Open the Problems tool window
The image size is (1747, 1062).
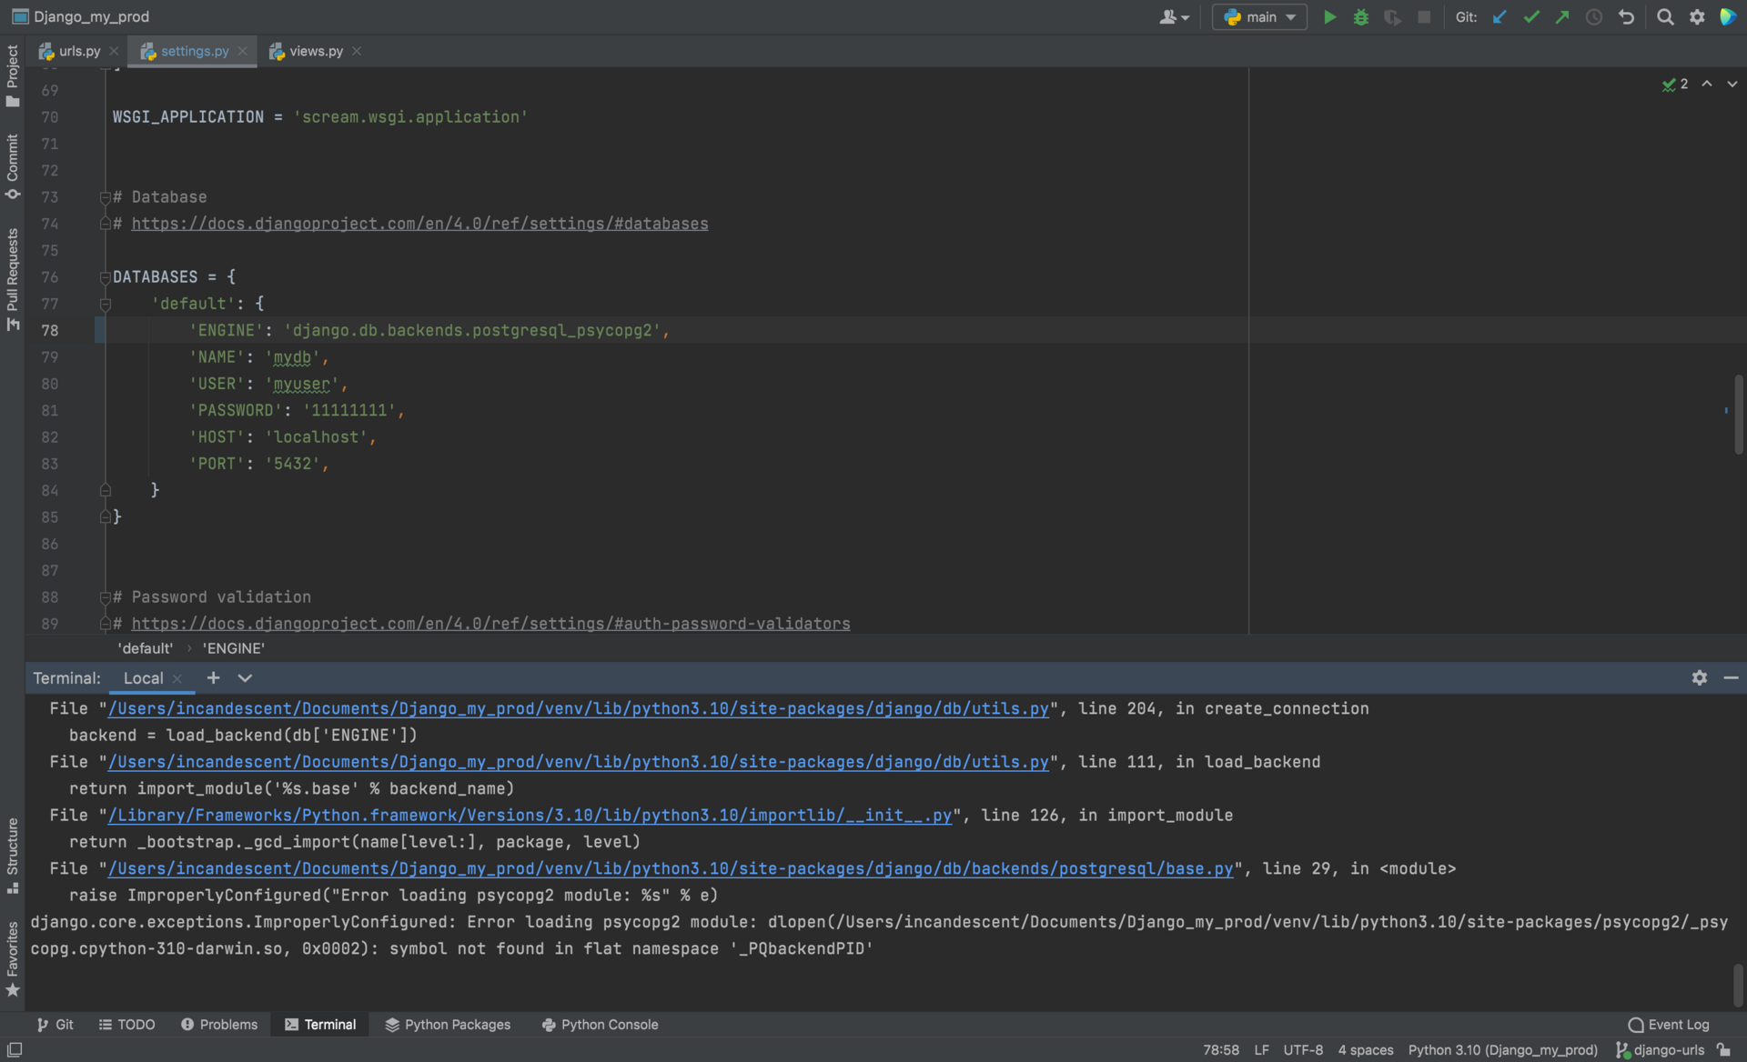coord(219,1025)
